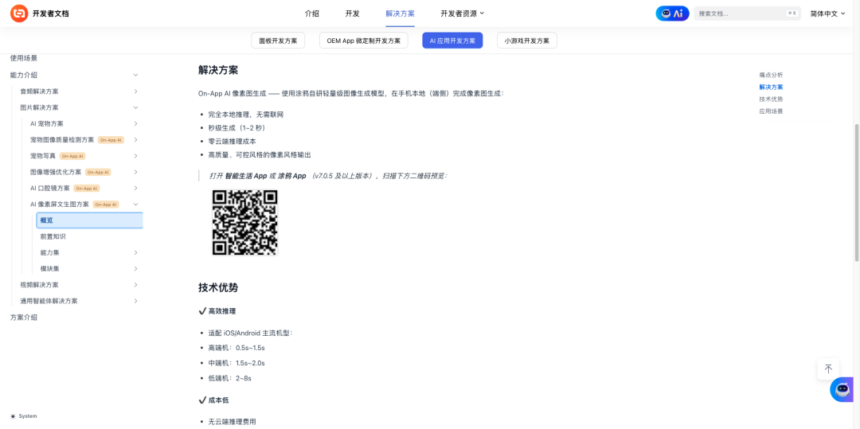860x429 pixels.
Task: Select the 解决方案 nav tab
Action: coord(400,14)
